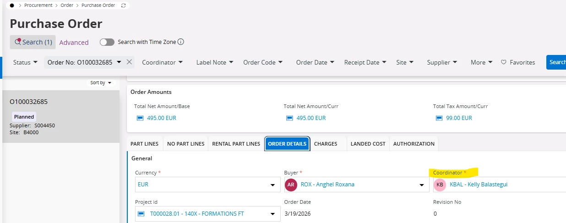Click the Search (1) button
This screenshot has width=566, height=223.
coord(33,42)
